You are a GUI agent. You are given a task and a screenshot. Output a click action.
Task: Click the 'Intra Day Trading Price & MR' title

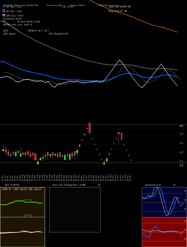pyautogui.click(x=69, y=185)
